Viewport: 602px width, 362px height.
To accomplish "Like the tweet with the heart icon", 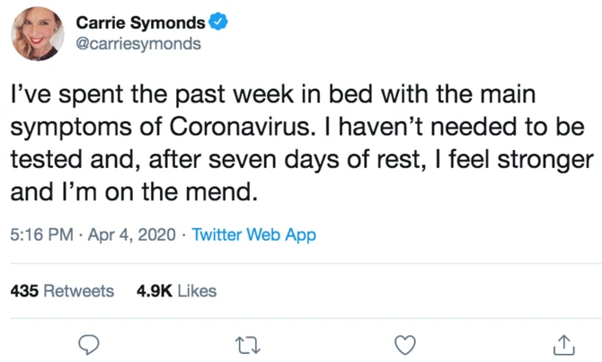I will tap(406, 343).
